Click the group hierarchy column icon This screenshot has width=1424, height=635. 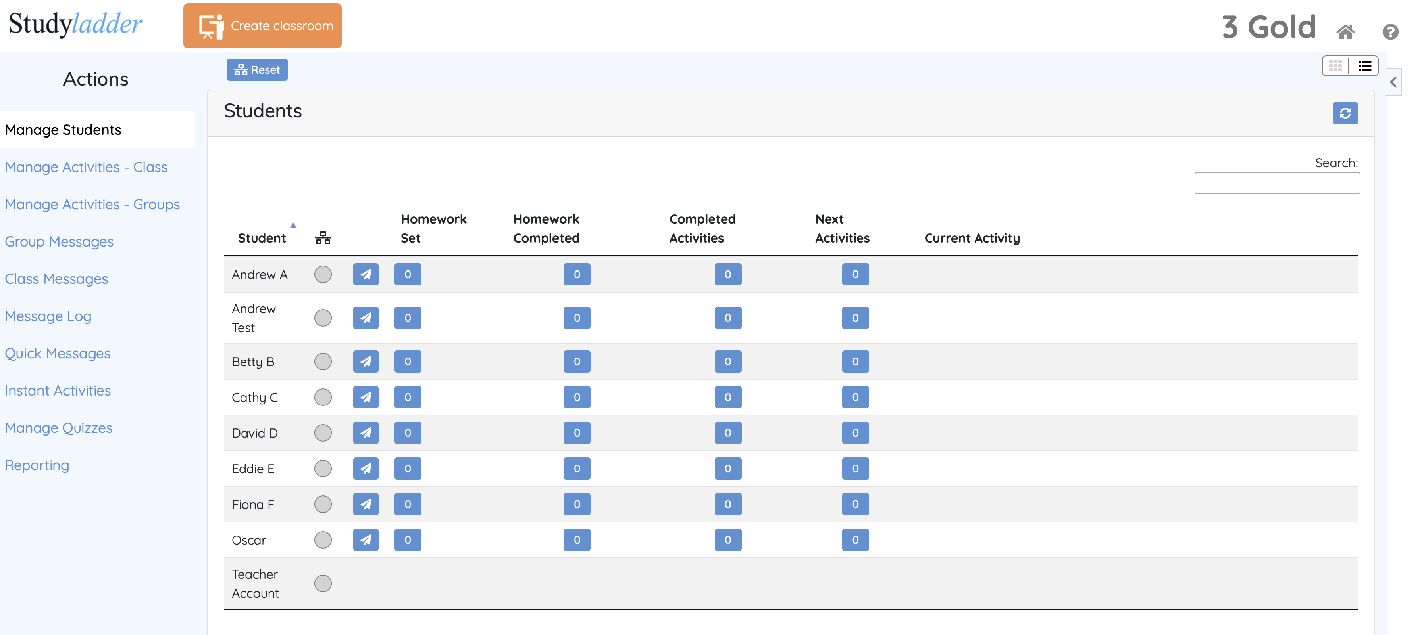pos(323,238)
